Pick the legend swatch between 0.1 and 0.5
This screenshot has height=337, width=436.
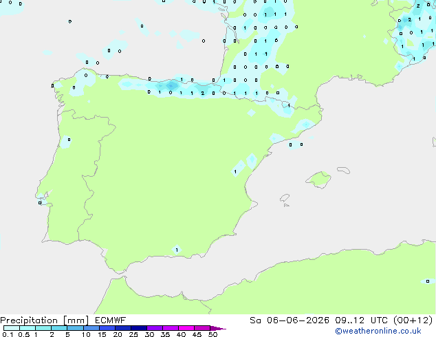click(x=12, y=328)
